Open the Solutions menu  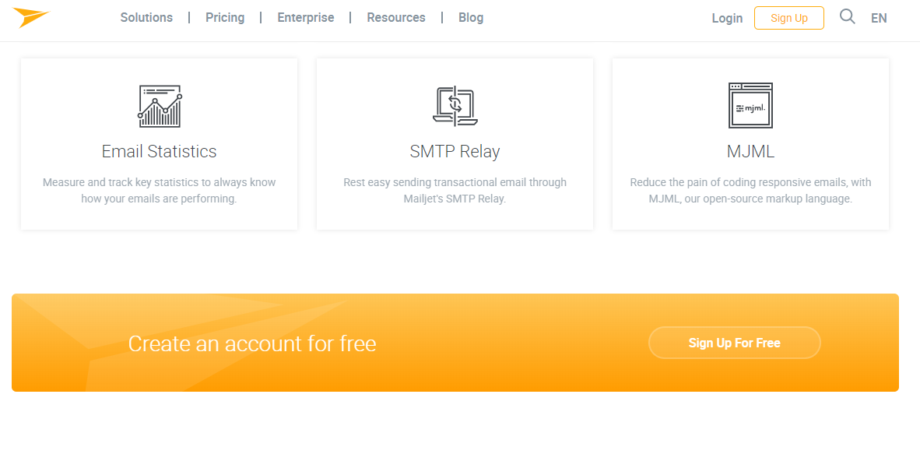click(146, 18)
